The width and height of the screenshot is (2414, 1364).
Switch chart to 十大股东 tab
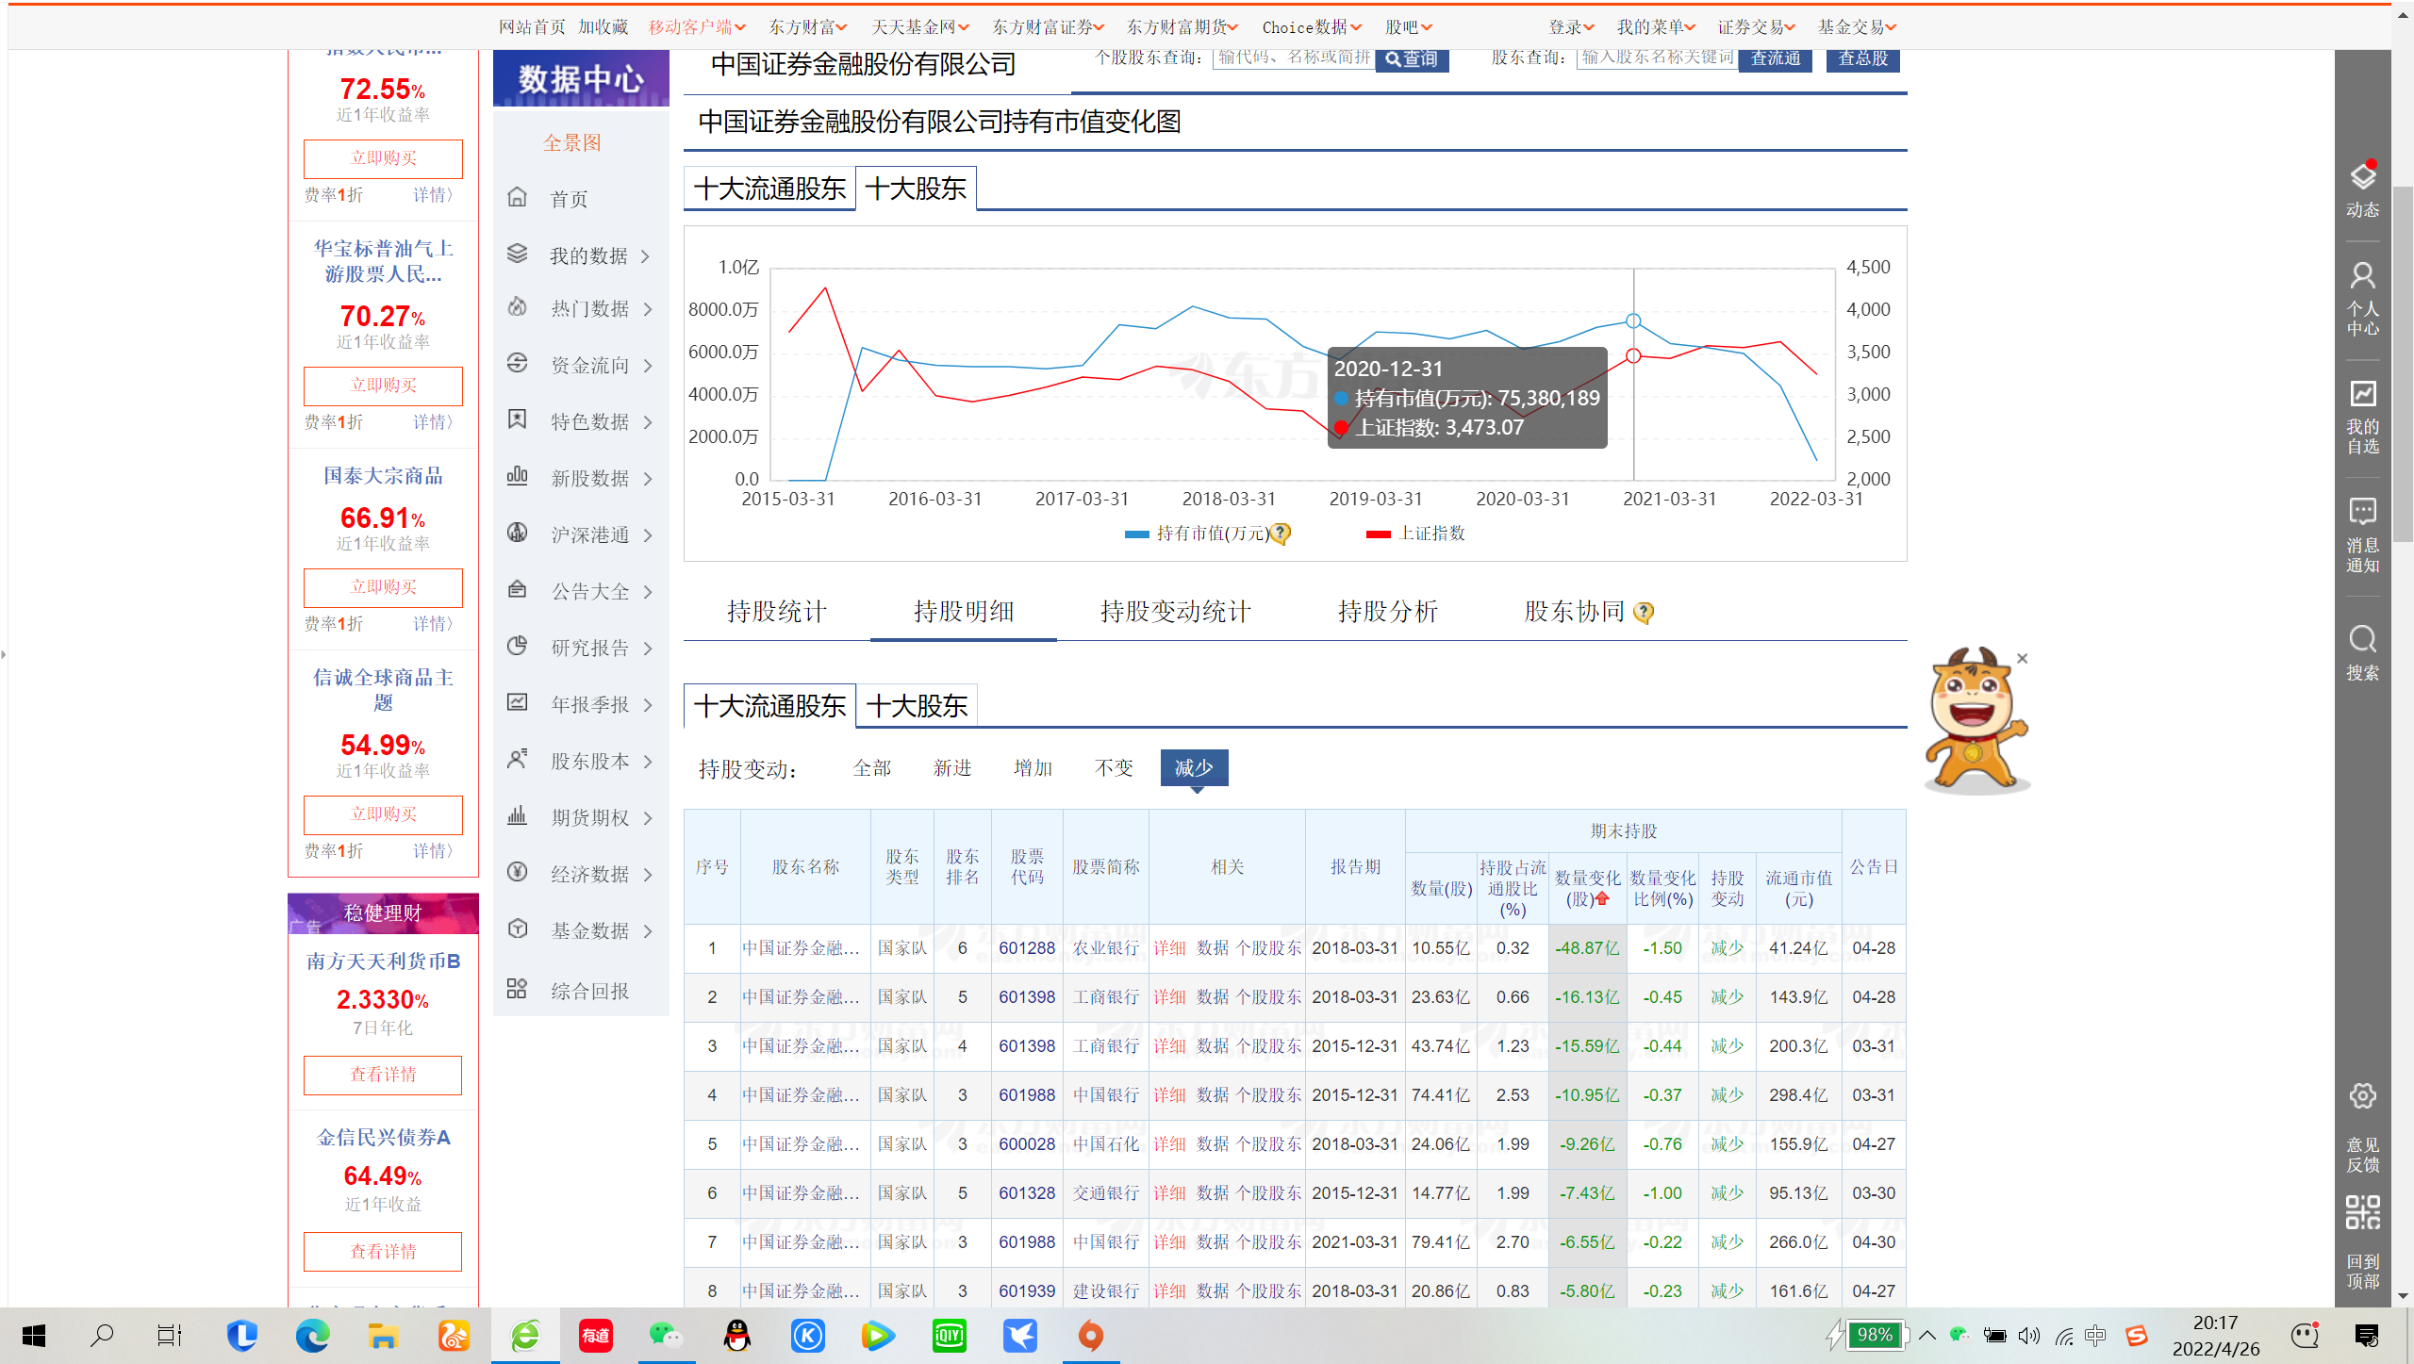coord(916,189)
